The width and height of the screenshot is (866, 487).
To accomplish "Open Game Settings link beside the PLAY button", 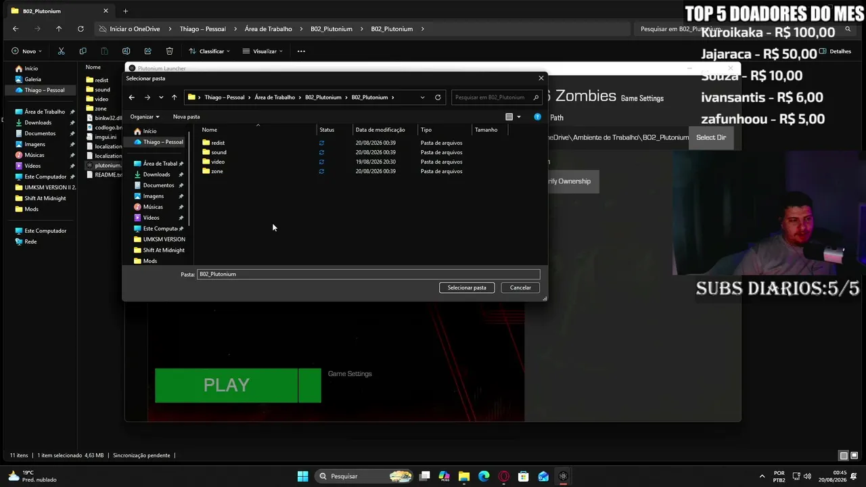I will coord(350,373).
